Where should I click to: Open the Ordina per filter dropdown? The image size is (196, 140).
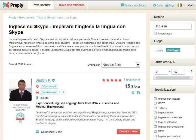coord(121,65)
